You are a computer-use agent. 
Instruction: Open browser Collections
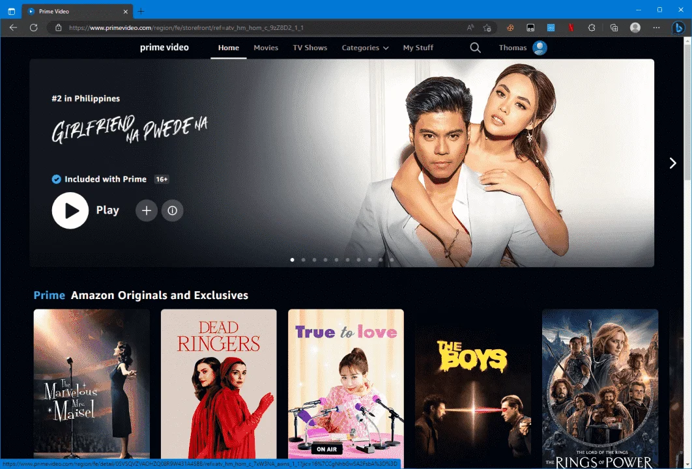pyautogui.click(x=614, y=27)
